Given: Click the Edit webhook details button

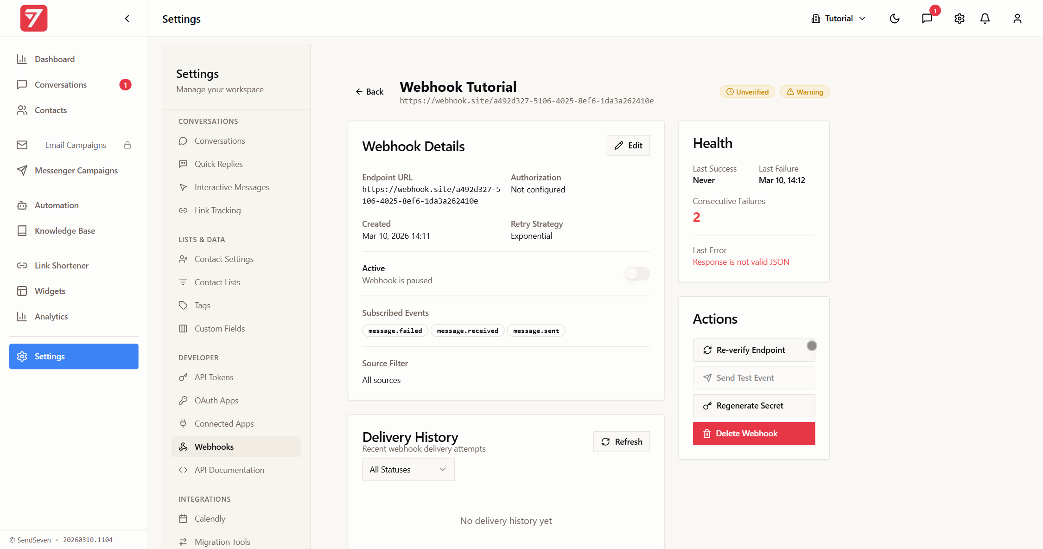Looking at the screenshot, I should (628, 146).
